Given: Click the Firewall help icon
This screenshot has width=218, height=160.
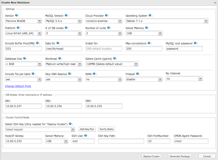Looking at the screenshot, I should [x=140, y=73].
